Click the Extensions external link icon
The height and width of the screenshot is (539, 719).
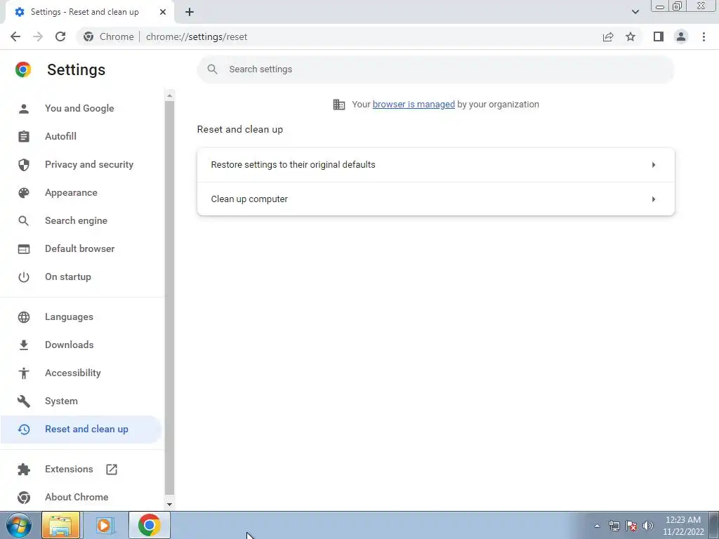112,469
